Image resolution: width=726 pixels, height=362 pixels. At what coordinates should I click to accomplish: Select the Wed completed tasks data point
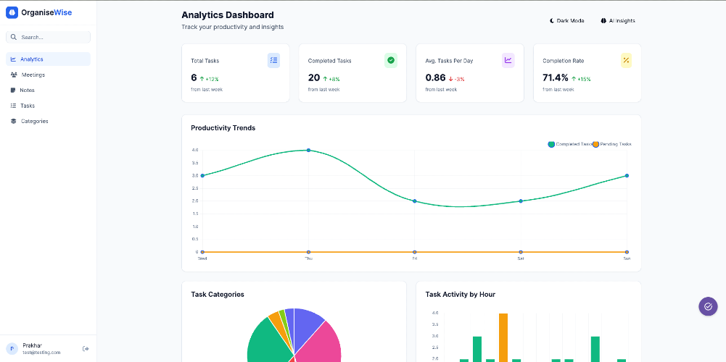coord(202,176)
